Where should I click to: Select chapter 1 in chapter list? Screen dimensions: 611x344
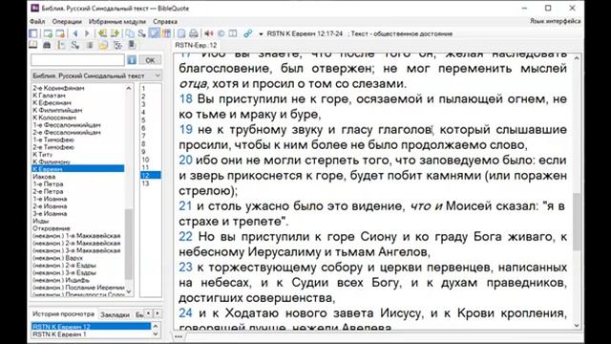144,89
